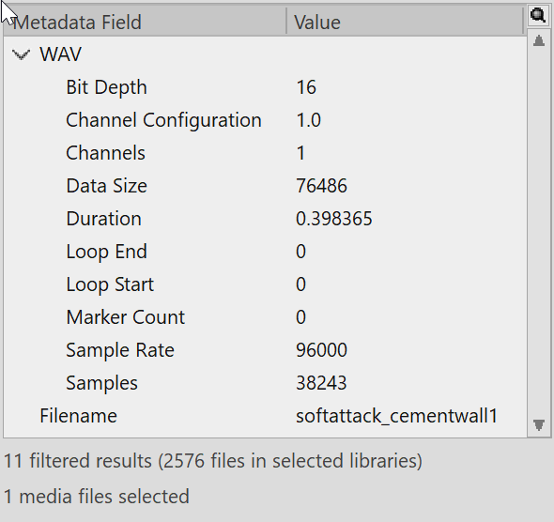This screenshot has height=522, width=554.
Task: Click the Duration value 0.398365
Action: tap(334, 219)
